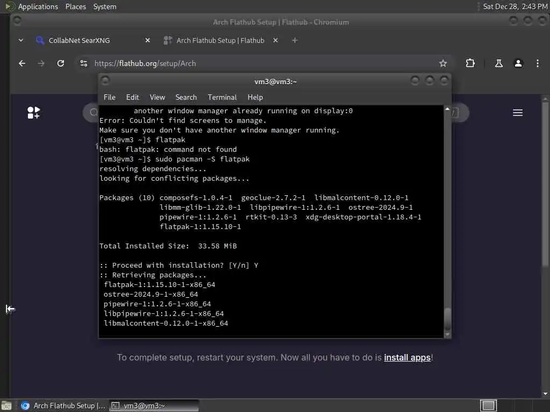Open terminal Search menu
Screen dimensions: 550x412
click(x=186, y=98)
